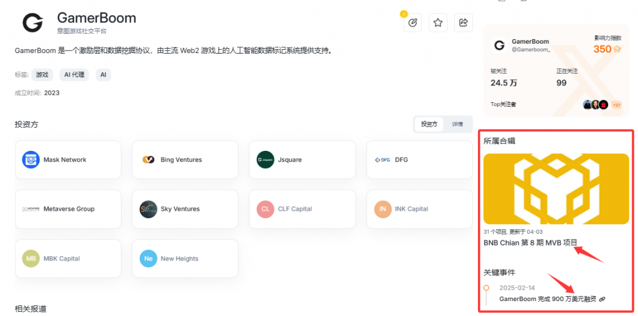This screenshot has width=638, height=316.
Task: Click the 意图游戏社交平台 subtitle
Action: point(82,31)
